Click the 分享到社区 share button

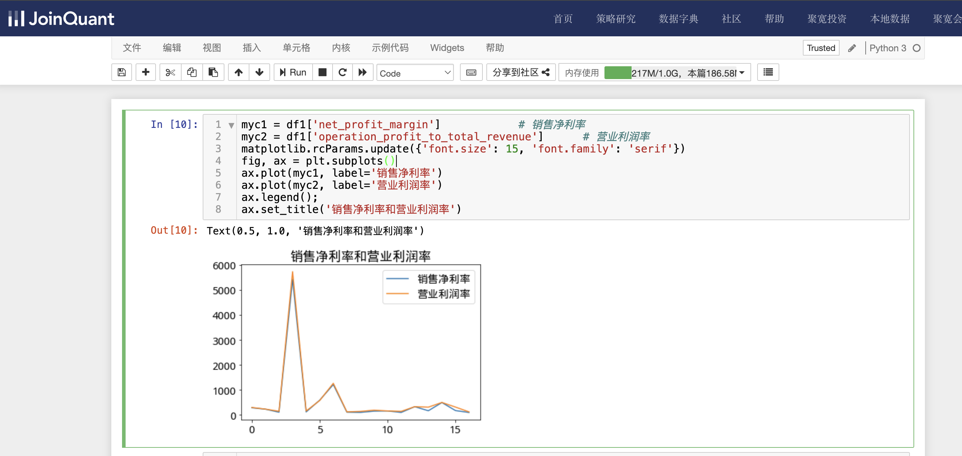coord(521,72)
